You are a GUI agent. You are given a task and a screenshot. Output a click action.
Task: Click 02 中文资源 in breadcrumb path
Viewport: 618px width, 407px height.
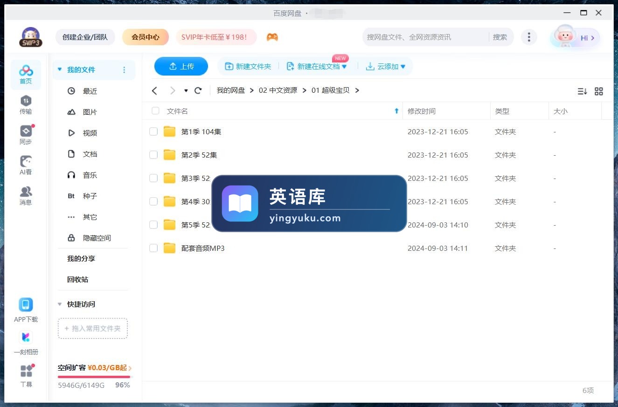[x=278, y=90]
